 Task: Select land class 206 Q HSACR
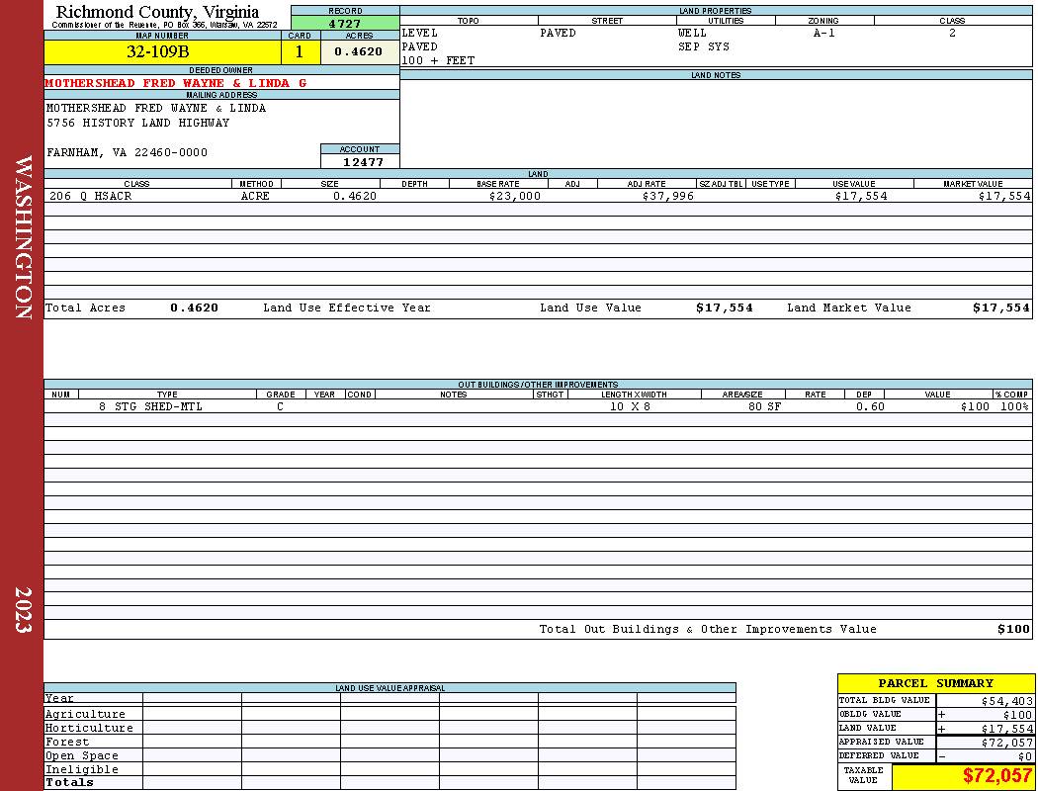point(91,196)
